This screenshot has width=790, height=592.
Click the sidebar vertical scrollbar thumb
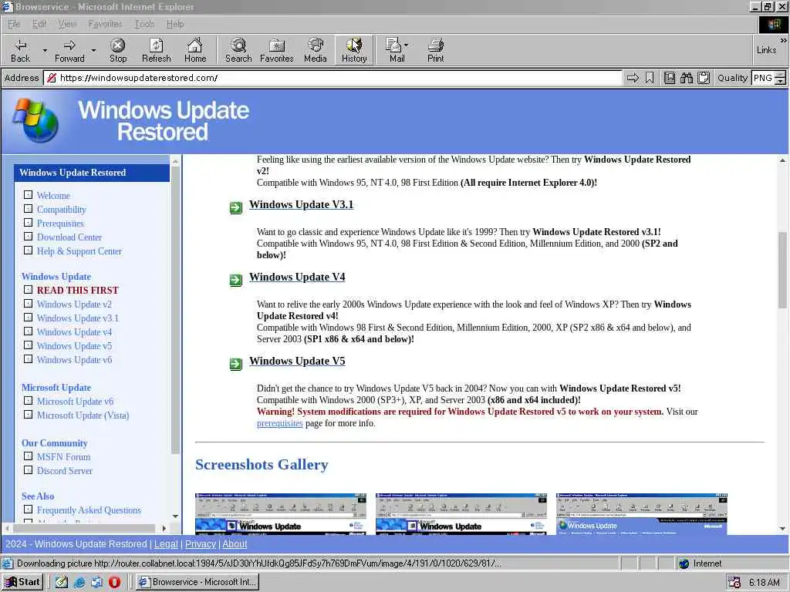click(175, 310)
